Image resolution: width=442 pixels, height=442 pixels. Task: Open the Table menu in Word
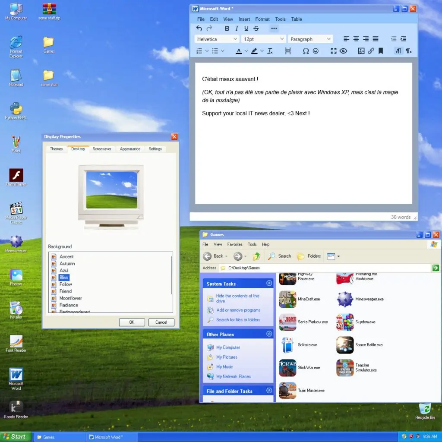pos(297,19)
